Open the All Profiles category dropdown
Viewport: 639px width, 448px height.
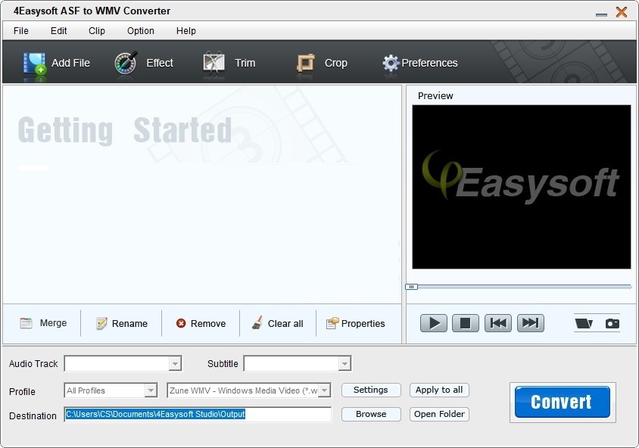click(151, 390)
